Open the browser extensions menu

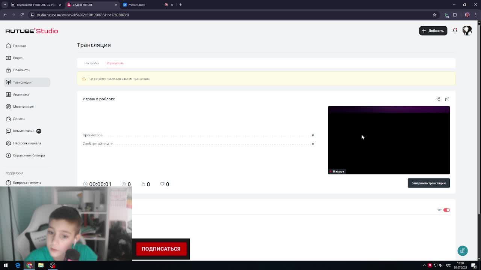coord(455,15)
